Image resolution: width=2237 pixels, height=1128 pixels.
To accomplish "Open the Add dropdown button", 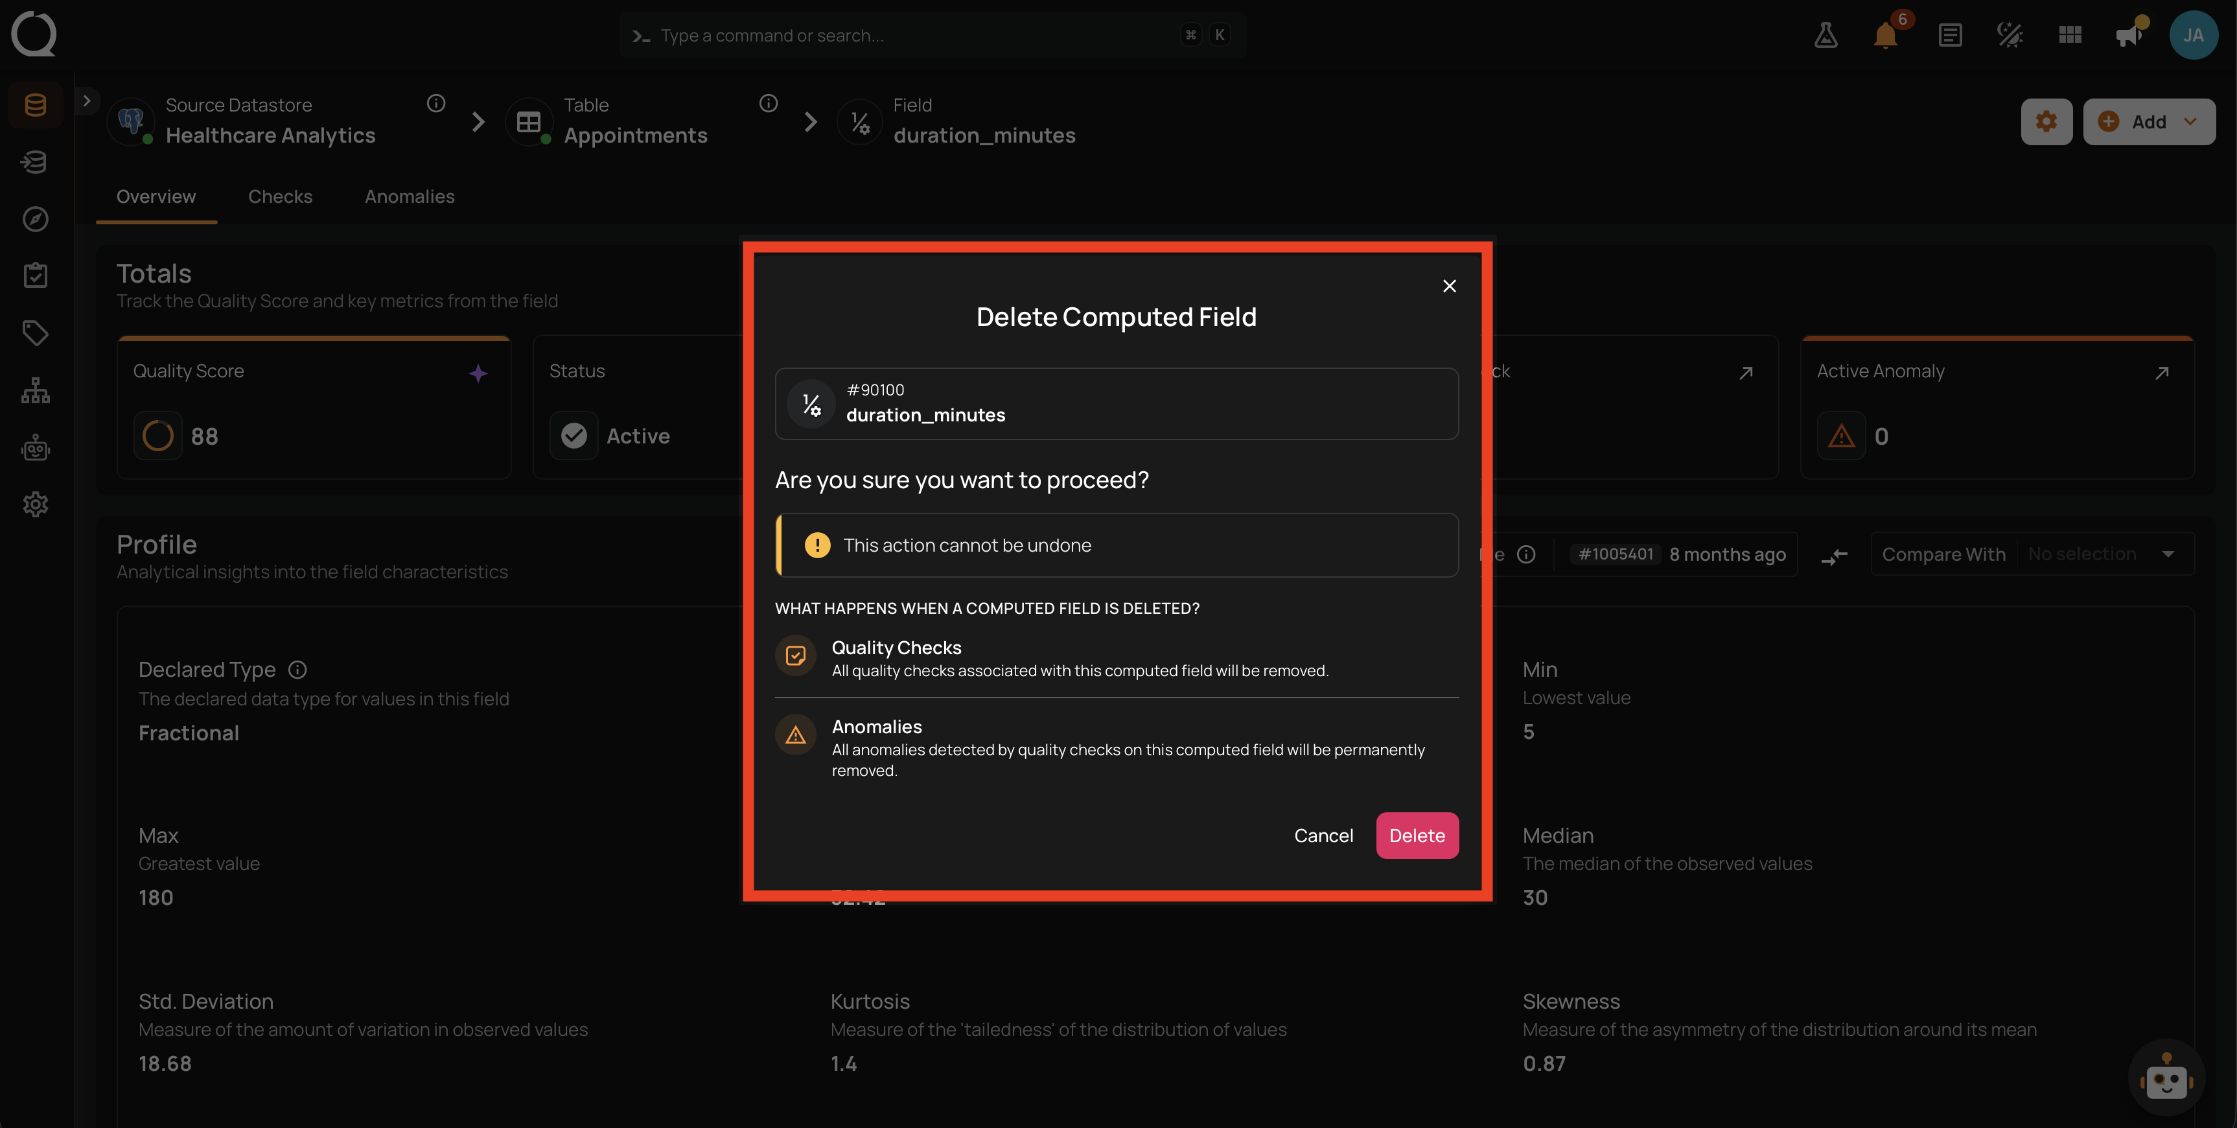I will [x=2148, y=122].
